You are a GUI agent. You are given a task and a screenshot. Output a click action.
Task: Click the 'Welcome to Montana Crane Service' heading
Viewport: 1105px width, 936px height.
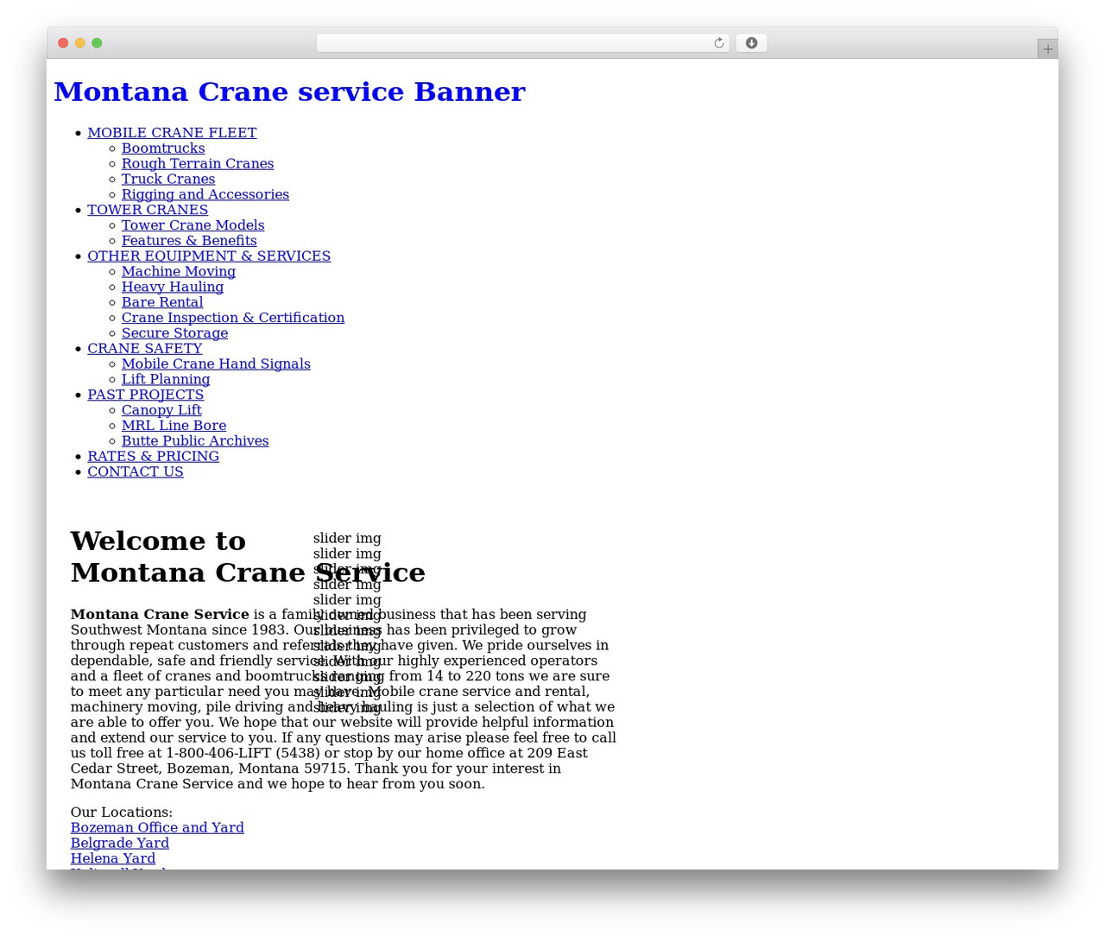(248, 557)
